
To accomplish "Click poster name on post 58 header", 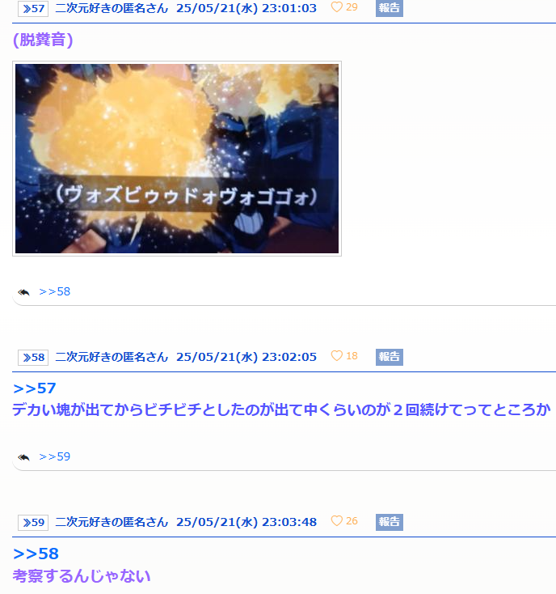I will click(x=112, y=357).
